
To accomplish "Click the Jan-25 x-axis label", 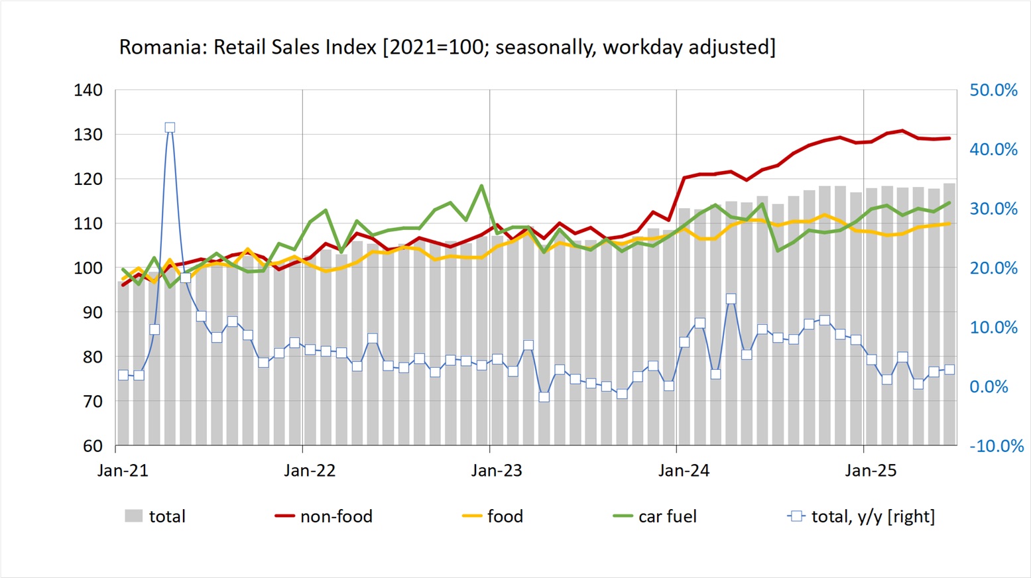I will click(871, 471).
